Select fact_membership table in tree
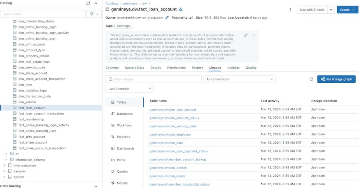Viewport: 360px width, 188px height. coord(31,119)
